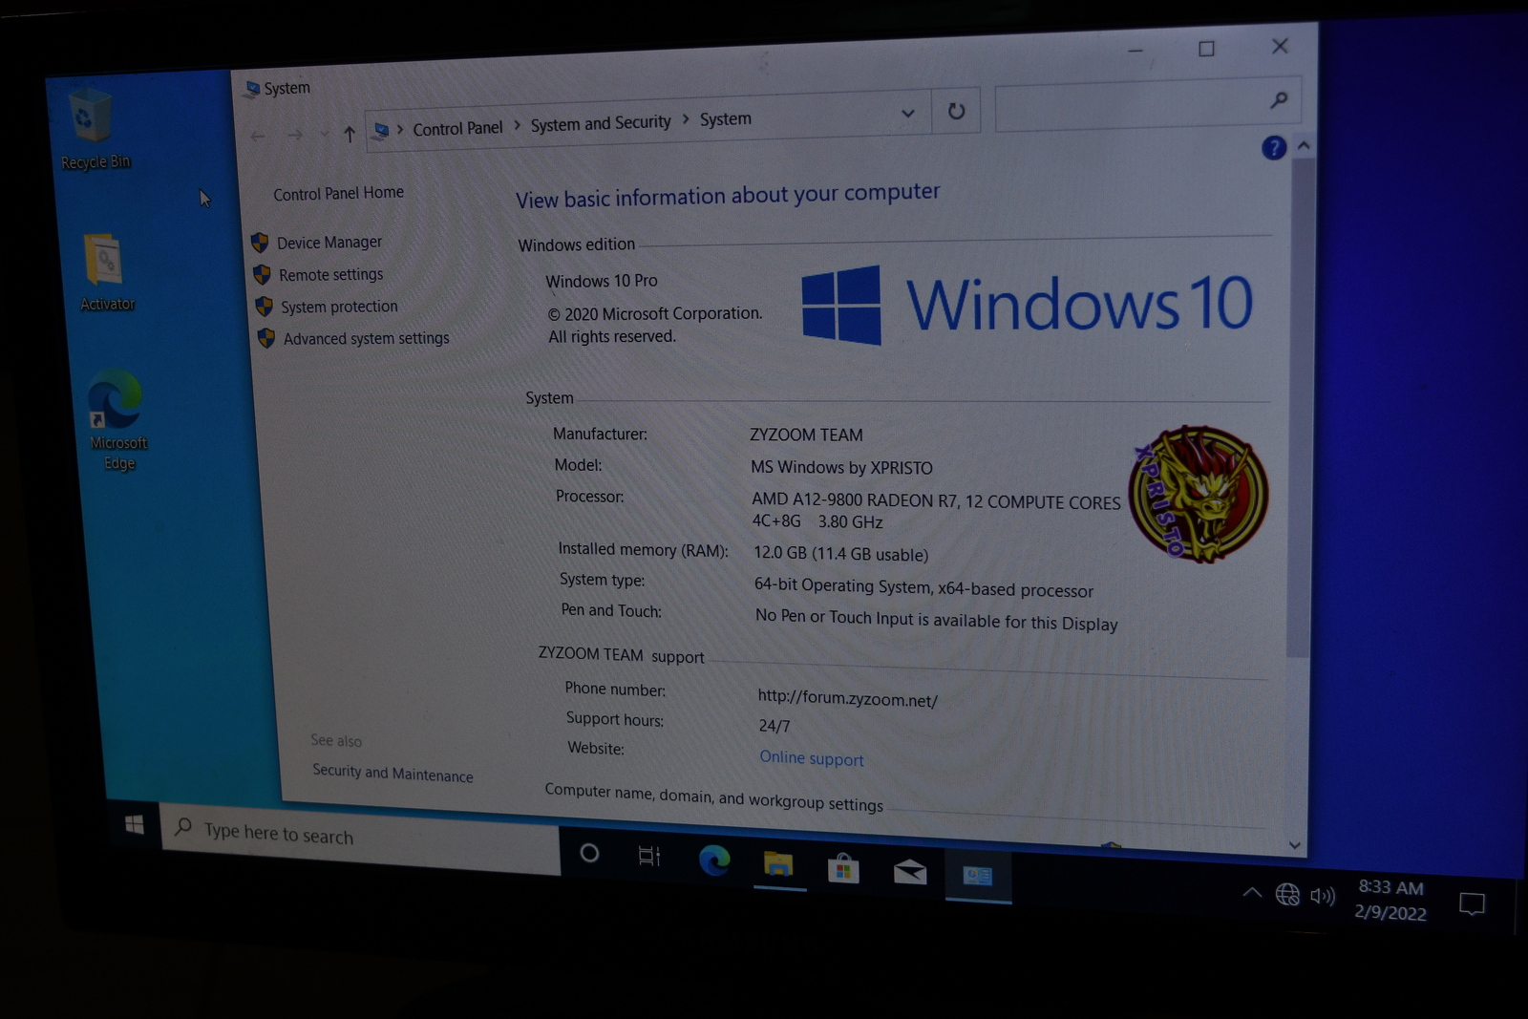Click the XPRISTO dragon logo image
Screen dimensions: 1528x1019
click(x=1198, y=494)
